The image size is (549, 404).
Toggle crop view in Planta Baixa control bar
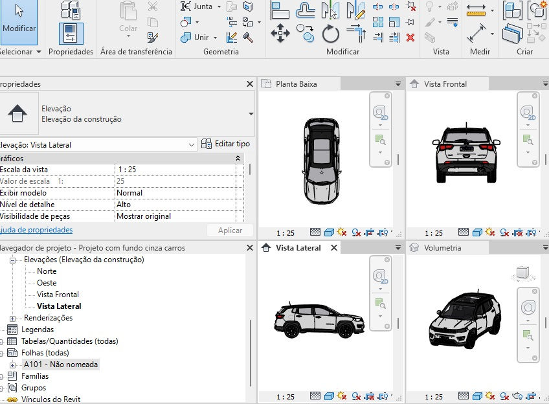click(369, 232)
